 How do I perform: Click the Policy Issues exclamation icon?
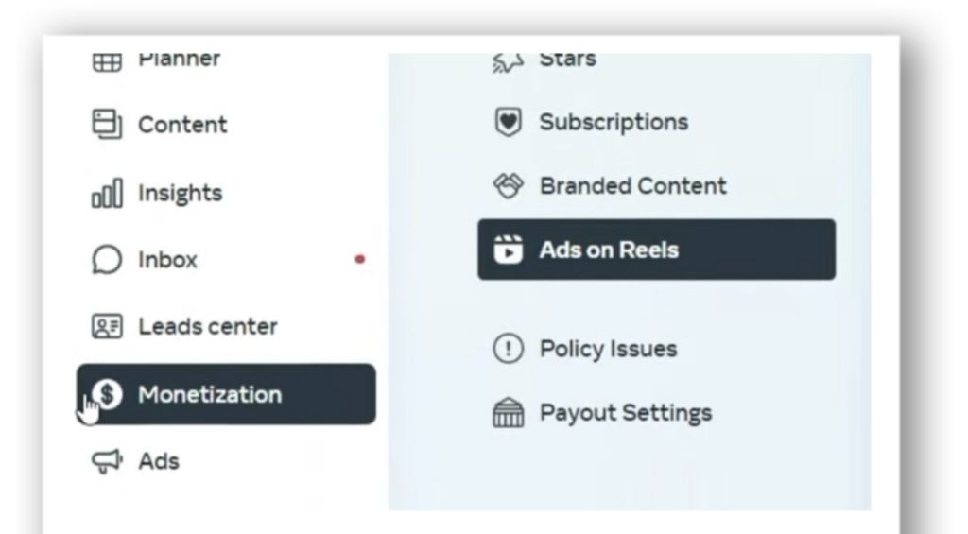pyautogui.click(x=509, y=349)
